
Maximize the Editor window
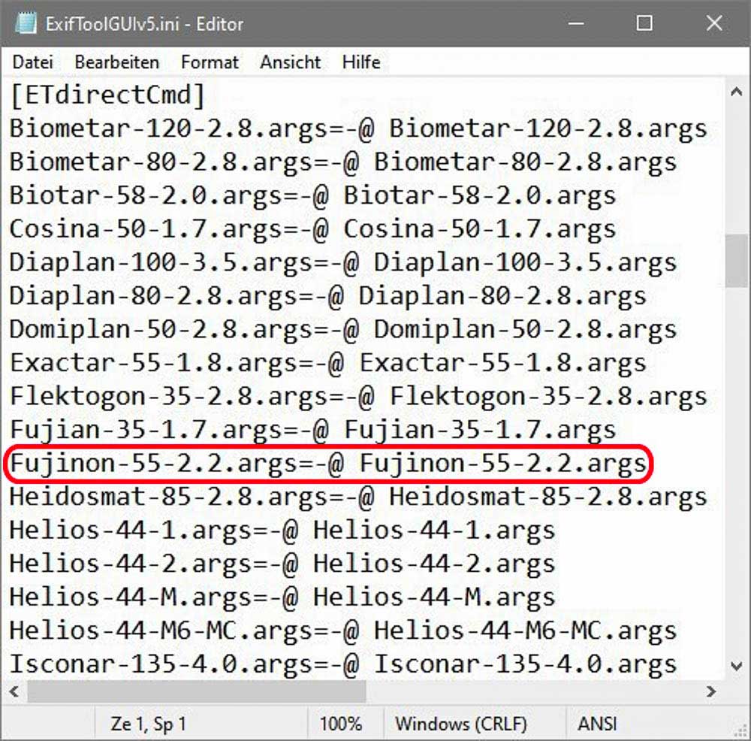pos(644,23)
